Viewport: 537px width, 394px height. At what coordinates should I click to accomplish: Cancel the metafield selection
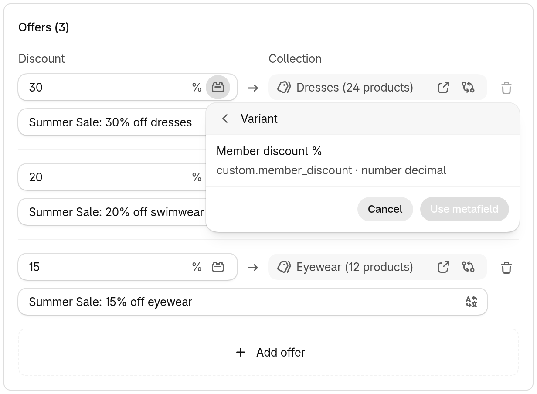tap(385, 209)
